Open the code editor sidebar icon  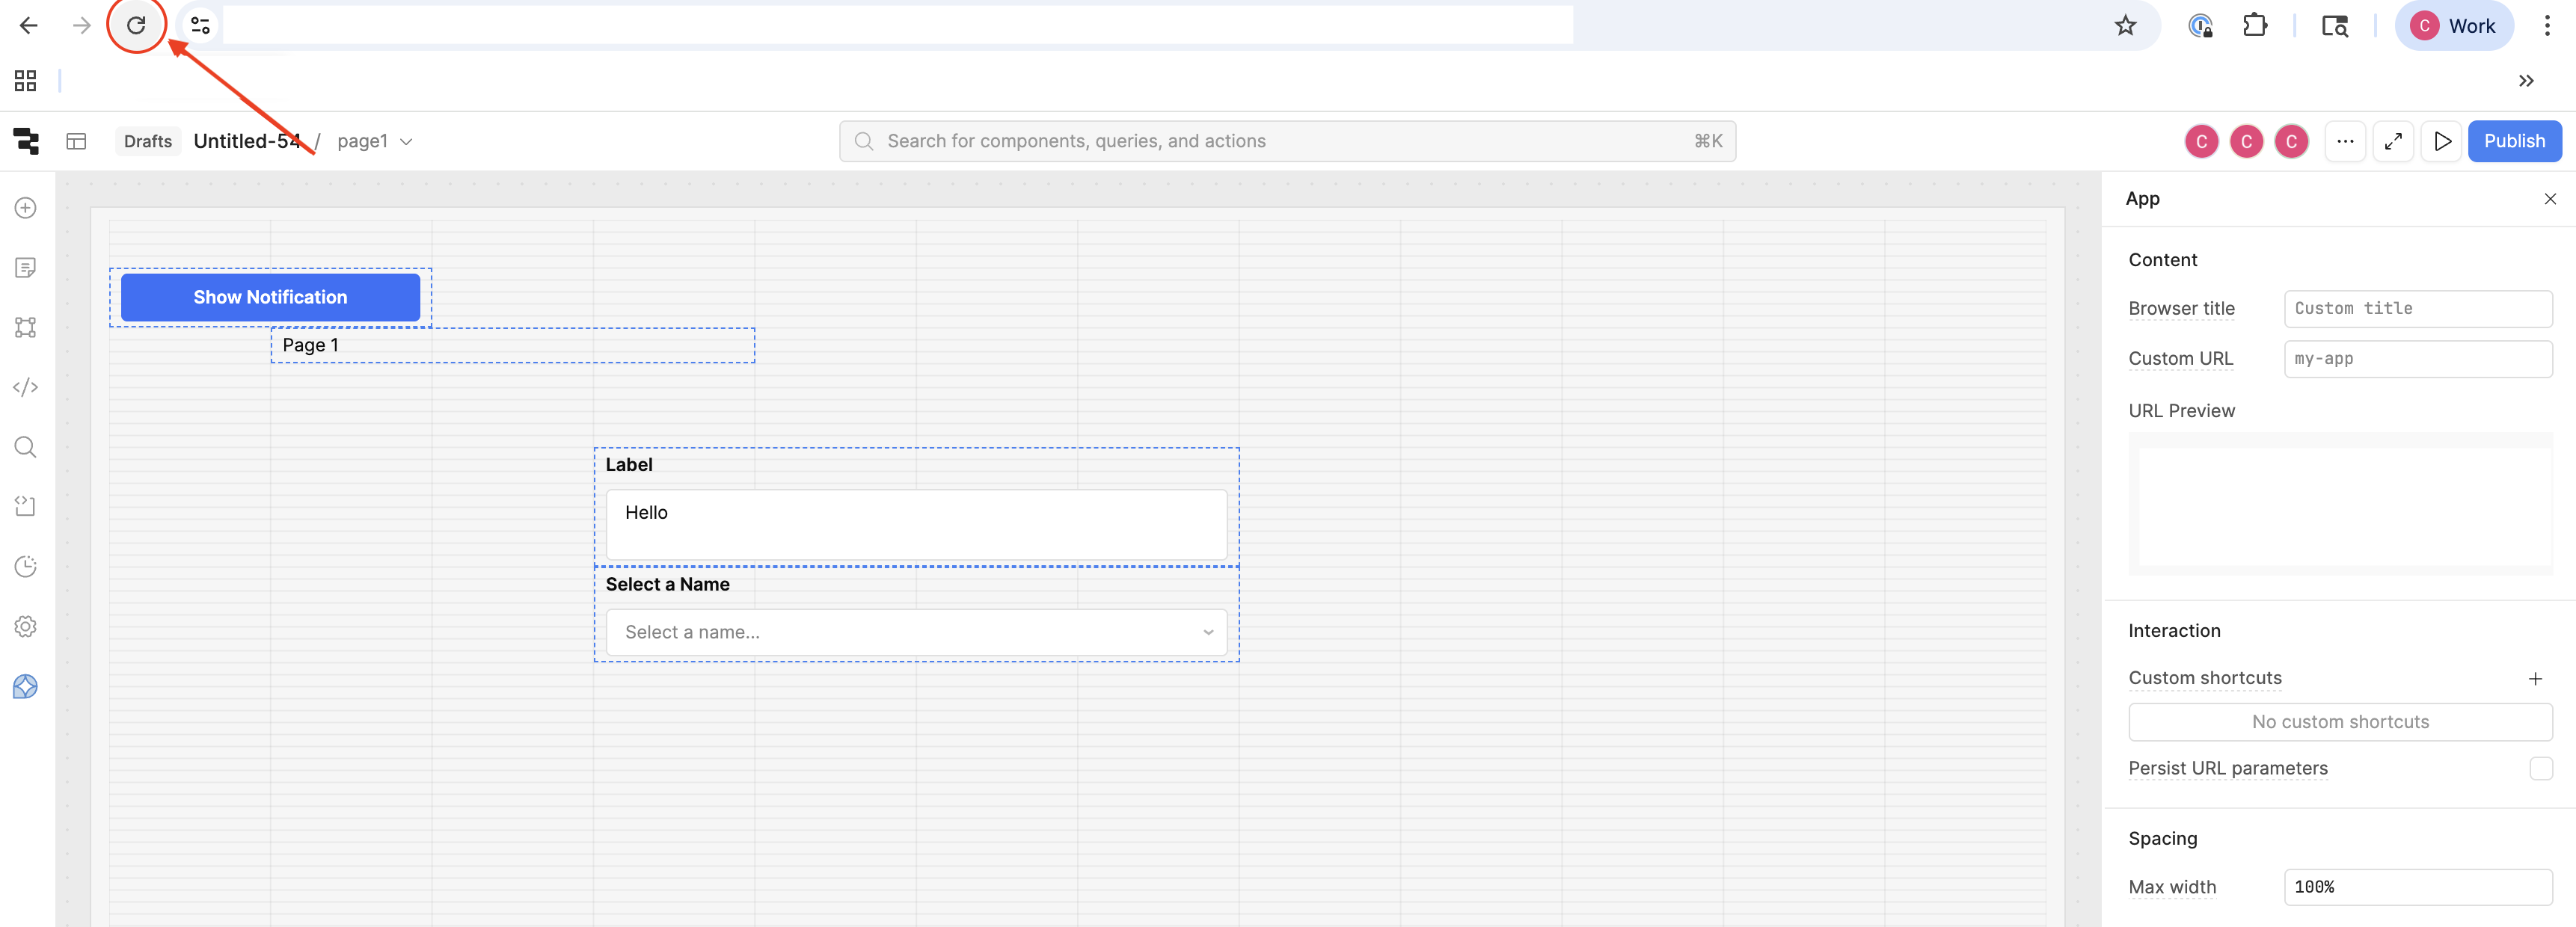tap(26, 387)
